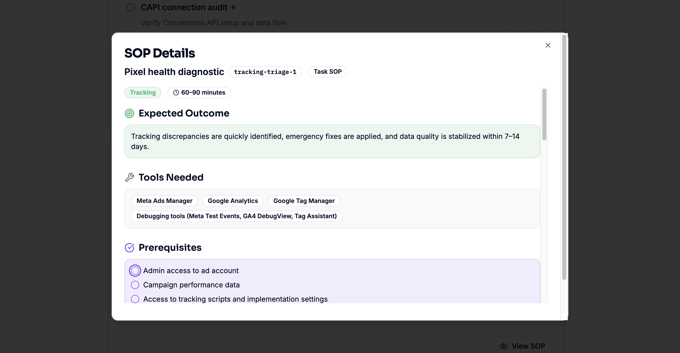The height and width of the screenshot is (353, 680).
Task: Click the tracking-triage-1 ID badge
Action: click(x=265, y=72)
